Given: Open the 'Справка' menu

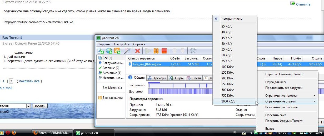Looking at the screenshot, I should (139, 44).
